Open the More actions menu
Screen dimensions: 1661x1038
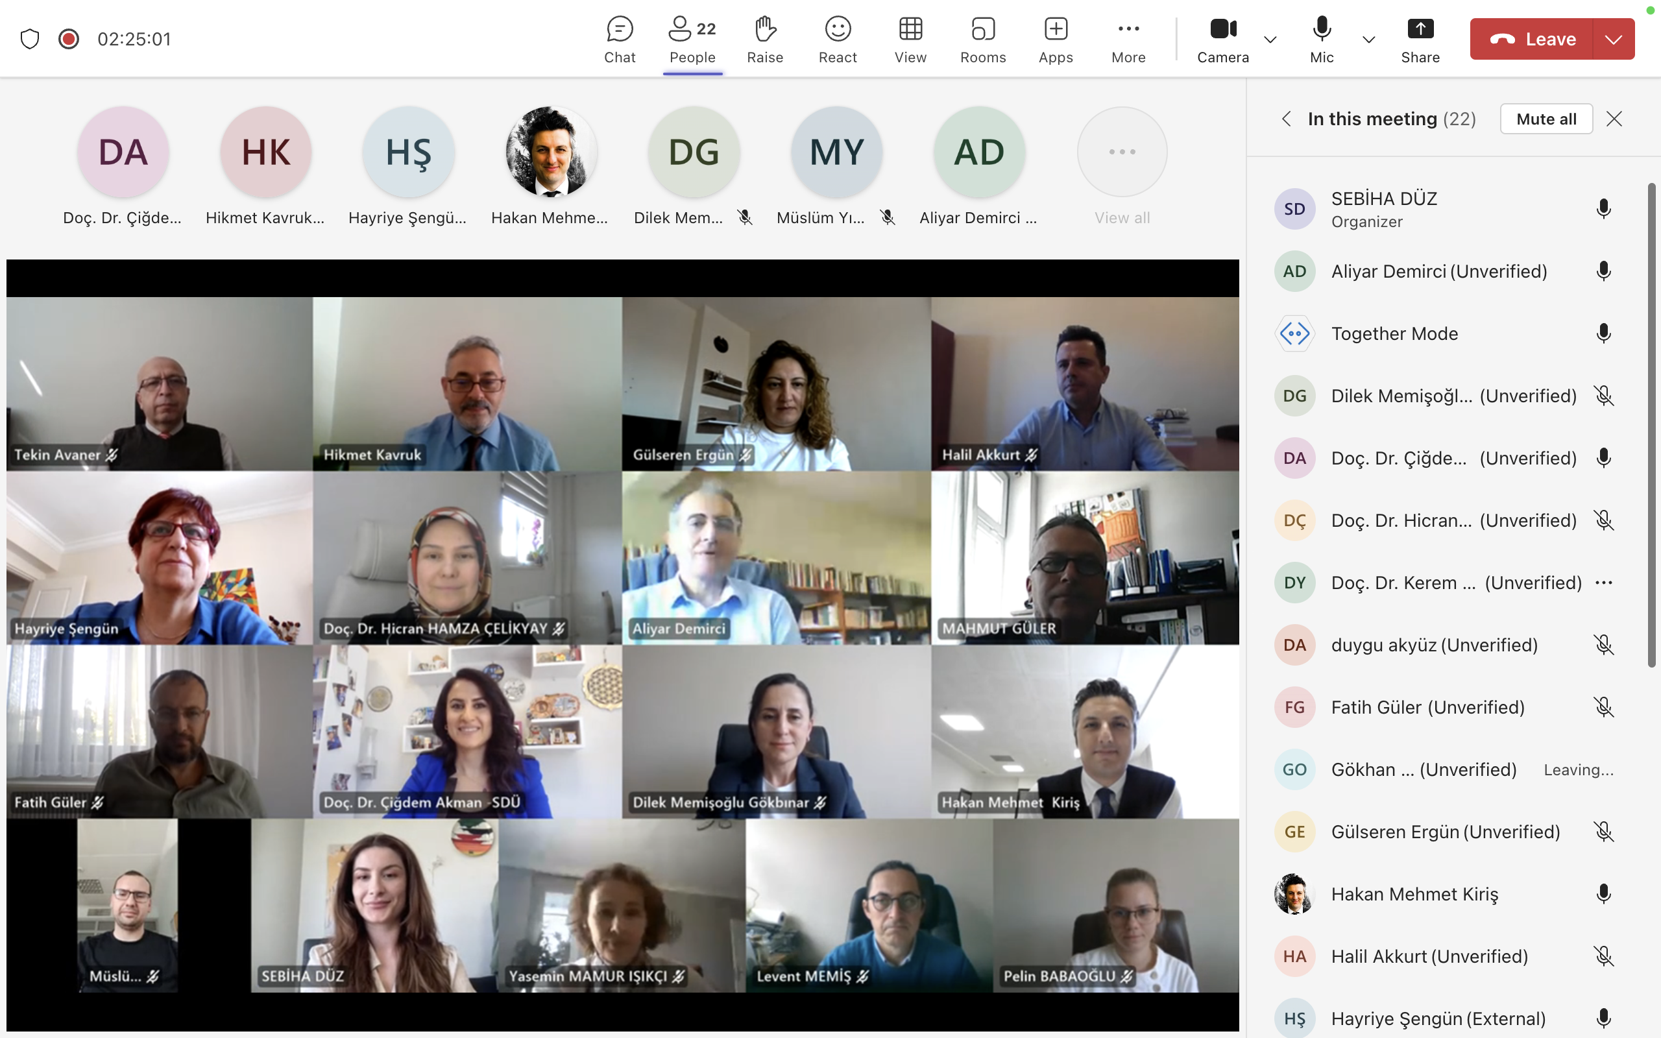pos(1128,39)
